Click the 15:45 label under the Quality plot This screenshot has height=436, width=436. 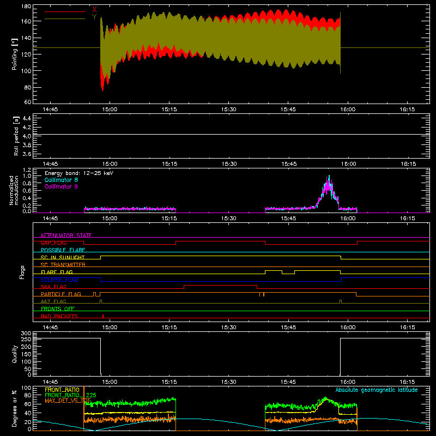(288, 382)
